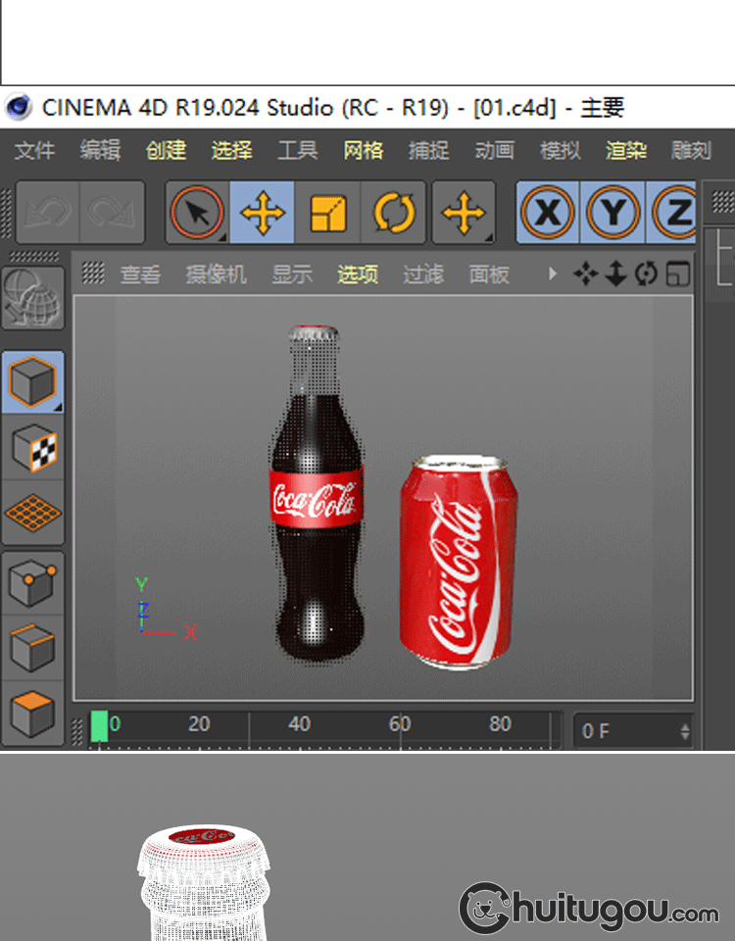Screen dimensions: 735x941
Task: Activate the Scale tool
Action: click(x=328, y=213)
